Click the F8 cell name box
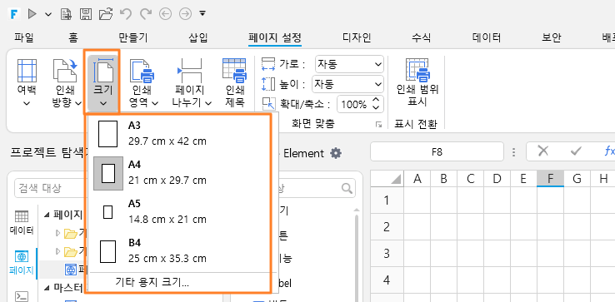Image resolution: width=615 pixels, height=302 pixels. tap(437, 151)
